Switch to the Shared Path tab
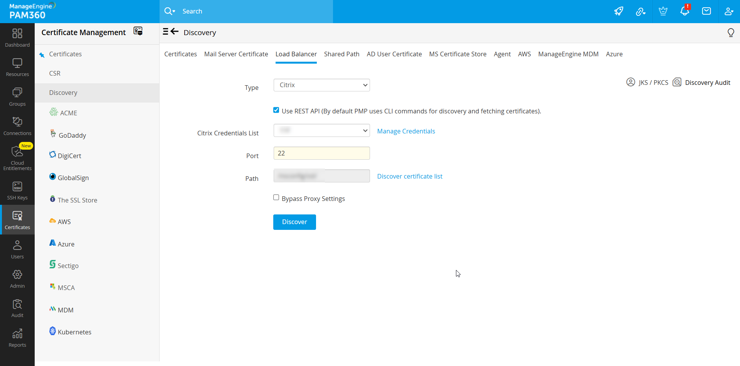 coord(341,54)
